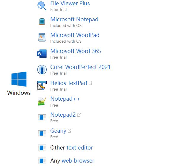Click the Helios TextPad icon

[42, 86]
